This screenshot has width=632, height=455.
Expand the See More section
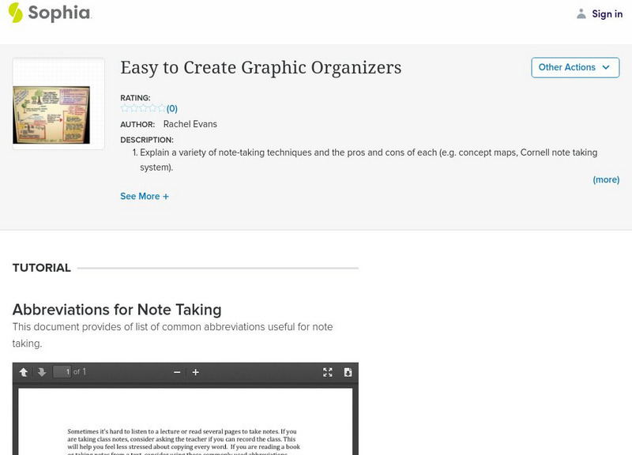coord(145,196)
